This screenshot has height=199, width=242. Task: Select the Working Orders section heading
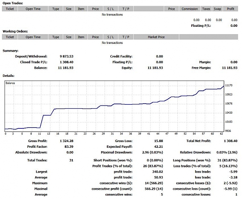tap(15, 31)
